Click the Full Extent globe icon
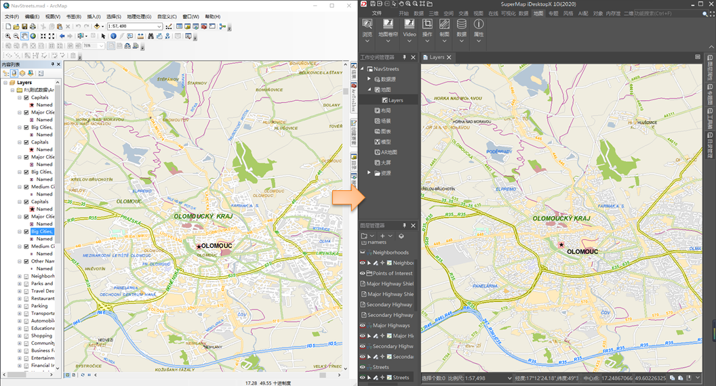This screenshot has height=386, width=716. point(33,37)
